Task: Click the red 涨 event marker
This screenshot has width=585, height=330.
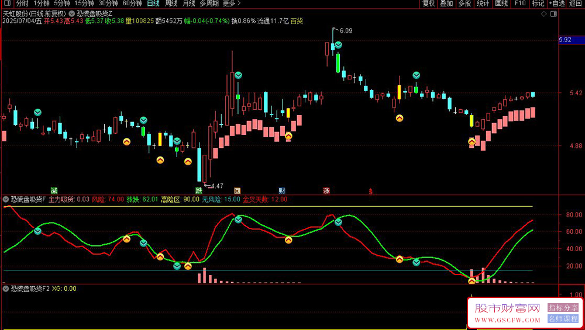Action: 326,191
